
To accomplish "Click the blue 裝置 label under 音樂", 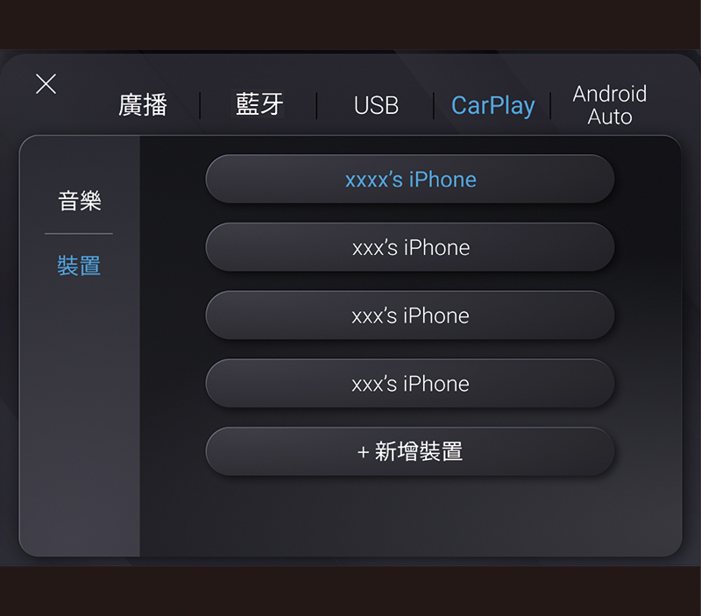I will tap(79, 266).
